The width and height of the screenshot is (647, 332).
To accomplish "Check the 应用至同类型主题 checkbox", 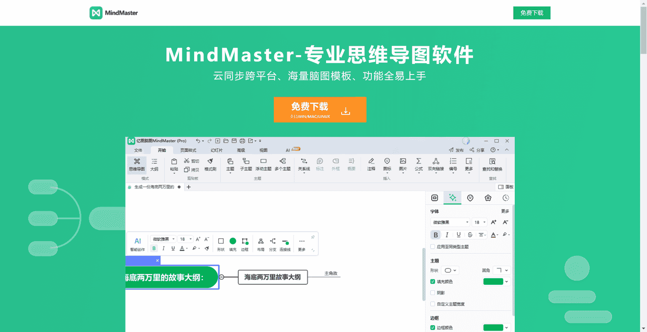I will [433, 247].
